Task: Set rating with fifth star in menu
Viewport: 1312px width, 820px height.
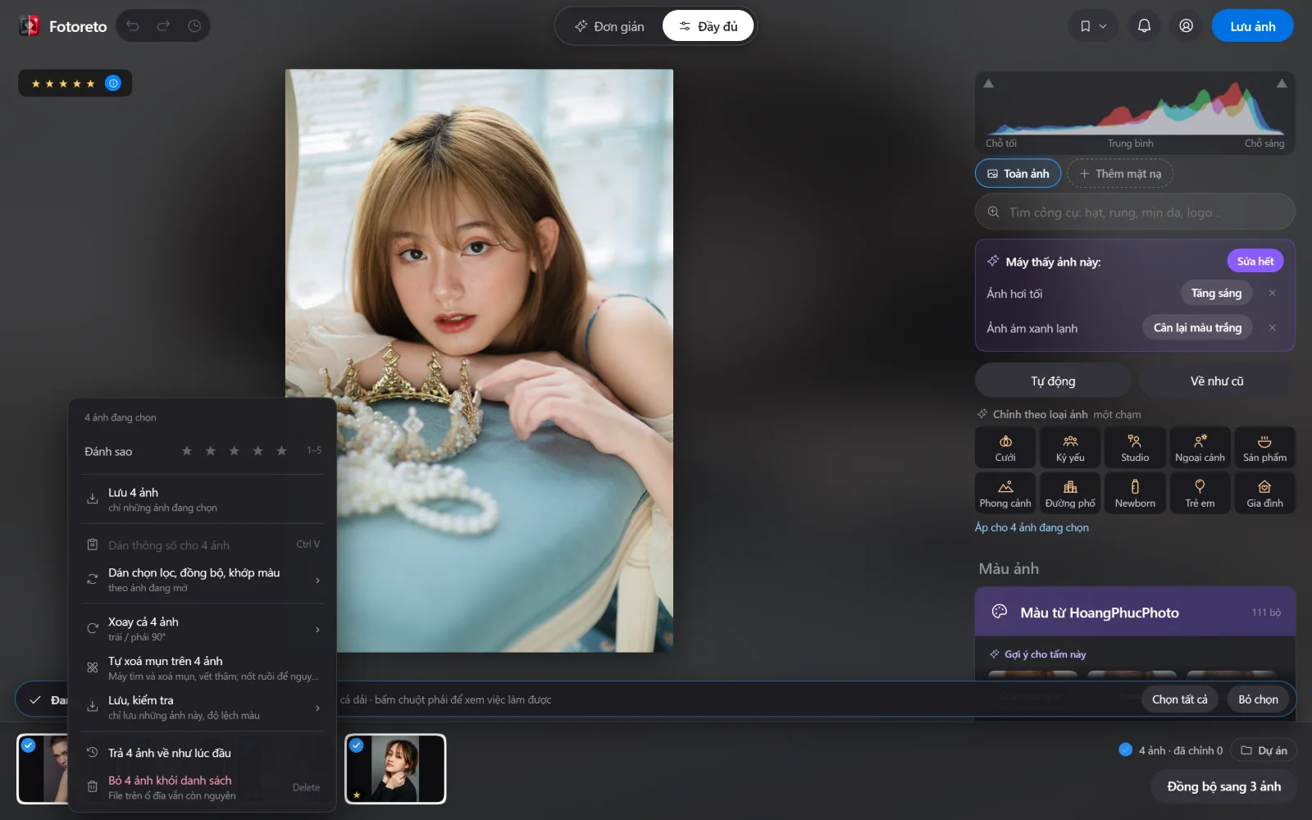Action: click(281, 451)
